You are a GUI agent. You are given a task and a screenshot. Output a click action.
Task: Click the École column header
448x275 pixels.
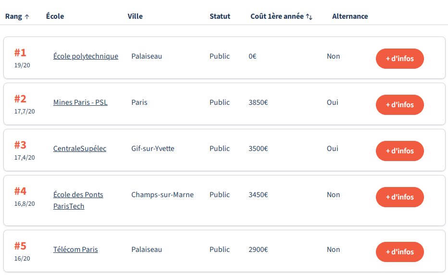click(x=55, y=16)
